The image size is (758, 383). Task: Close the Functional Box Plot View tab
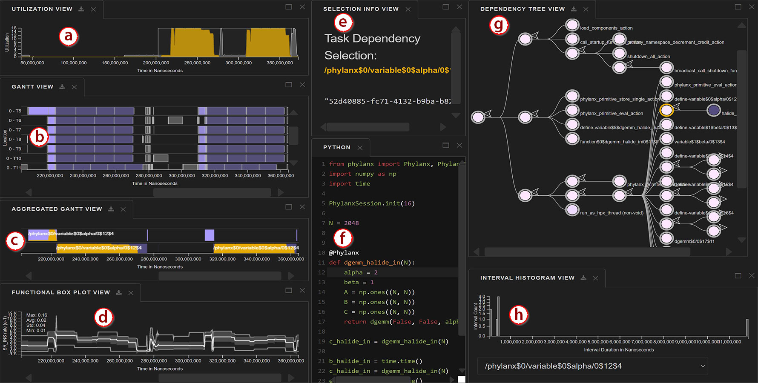coord(131,293)
